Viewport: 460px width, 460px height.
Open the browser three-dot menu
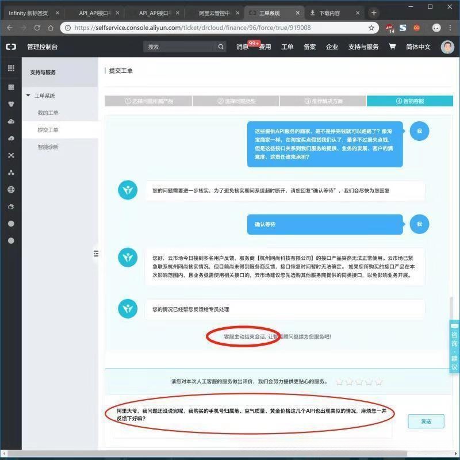450,28
